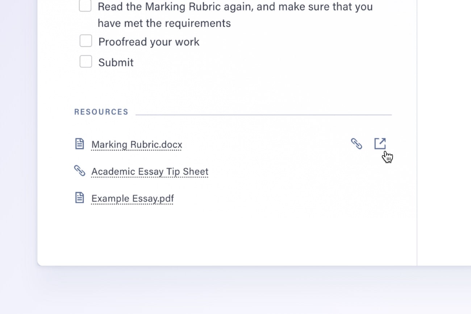This screenshot has height=314, width=471.
Task: Check the Proofread your work checkbox
Action: tap(86, 41)
